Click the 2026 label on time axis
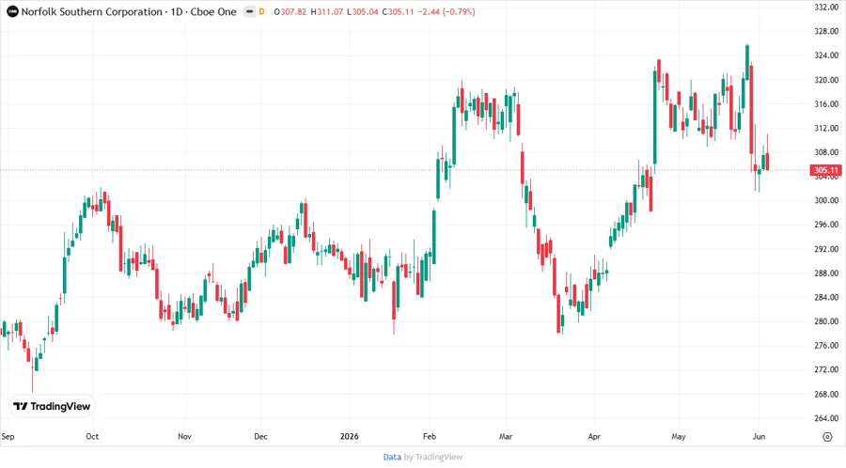Viewport: 846px width, 468px height. tap(349, 437)
